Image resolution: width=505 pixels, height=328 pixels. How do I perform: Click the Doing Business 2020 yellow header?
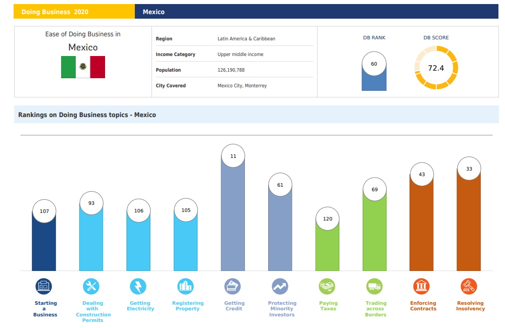(x=74, y=12)
